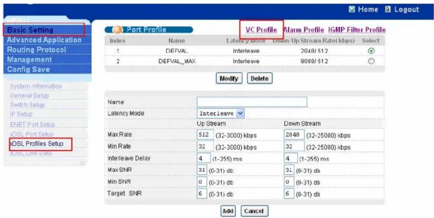
Task: Select the DEFVAL profile radio button
Action: pos(371,51)
